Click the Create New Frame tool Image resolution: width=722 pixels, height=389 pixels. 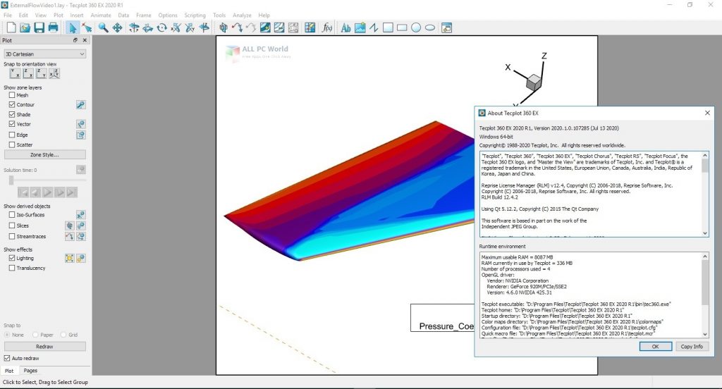pyautogui.click(x=446, y=27)
